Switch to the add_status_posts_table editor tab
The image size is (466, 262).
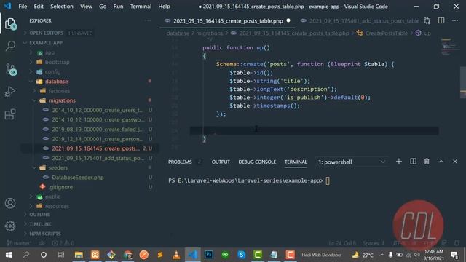[360, 21]
